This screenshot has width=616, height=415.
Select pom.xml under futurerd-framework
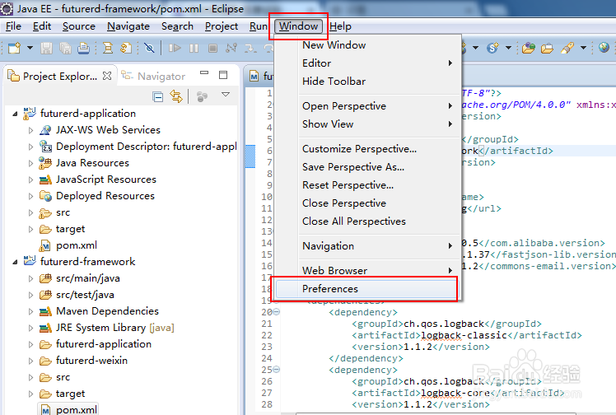[x=77, y=410]
